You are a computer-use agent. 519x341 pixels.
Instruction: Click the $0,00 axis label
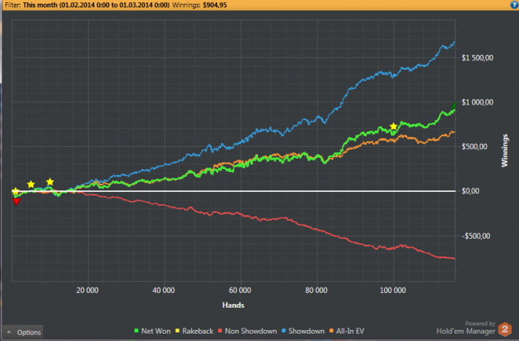(x=470, y=191)
